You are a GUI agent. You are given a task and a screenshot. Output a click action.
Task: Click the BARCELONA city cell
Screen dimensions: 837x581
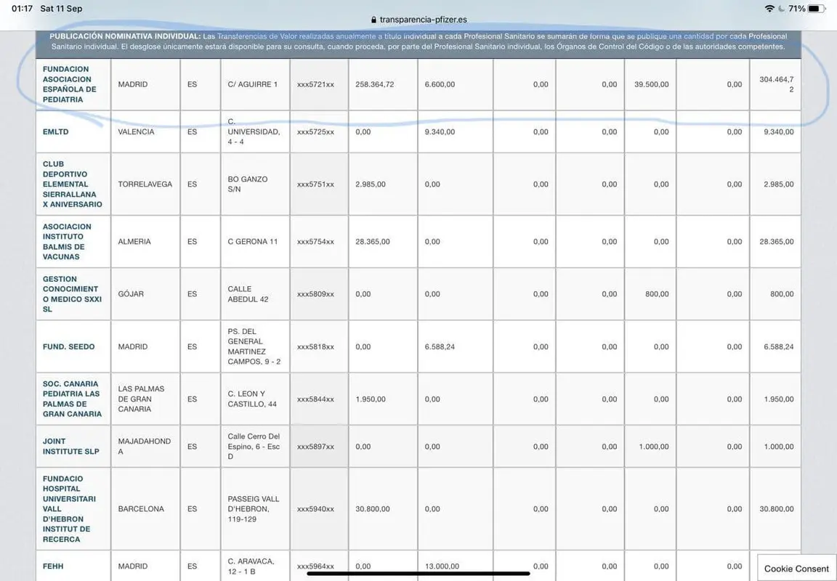coord(145,509)
